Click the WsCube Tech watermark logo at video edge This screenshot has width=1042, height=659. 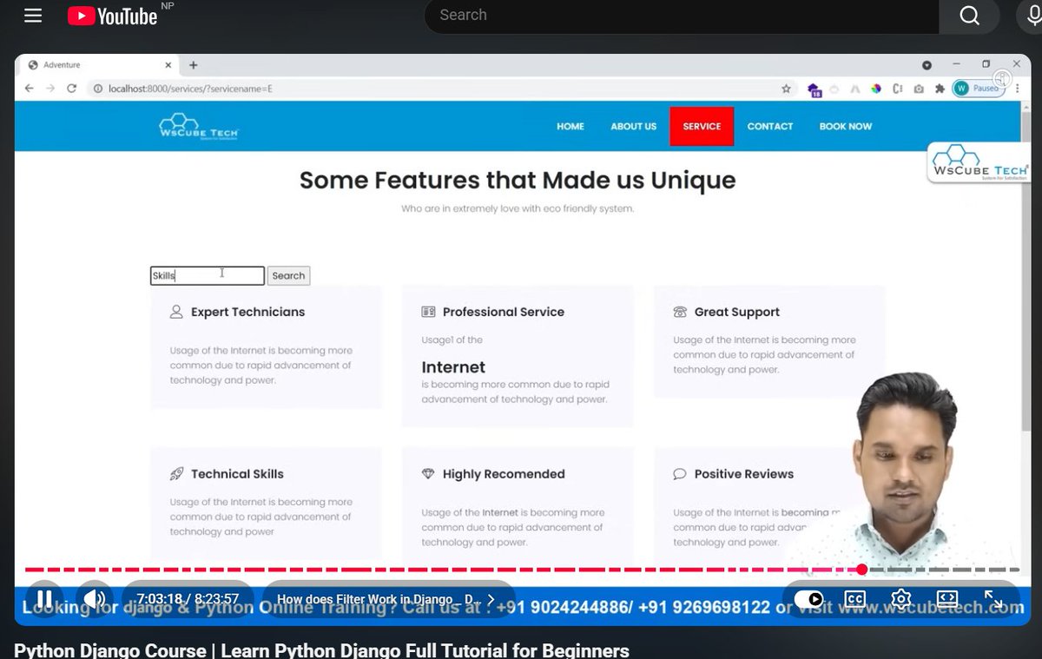click(x=979, y=162)
